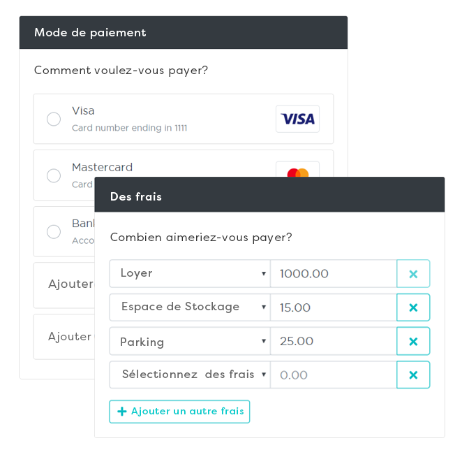462x457 pixels.
Task: Remove the Loyer fee row
Action: 413,274
